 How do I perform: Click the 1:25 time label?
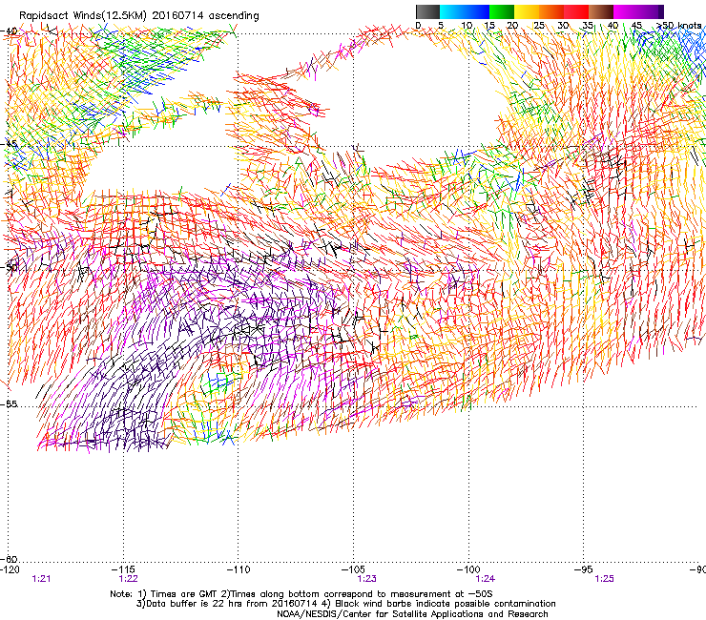click(x=604, y=579)
